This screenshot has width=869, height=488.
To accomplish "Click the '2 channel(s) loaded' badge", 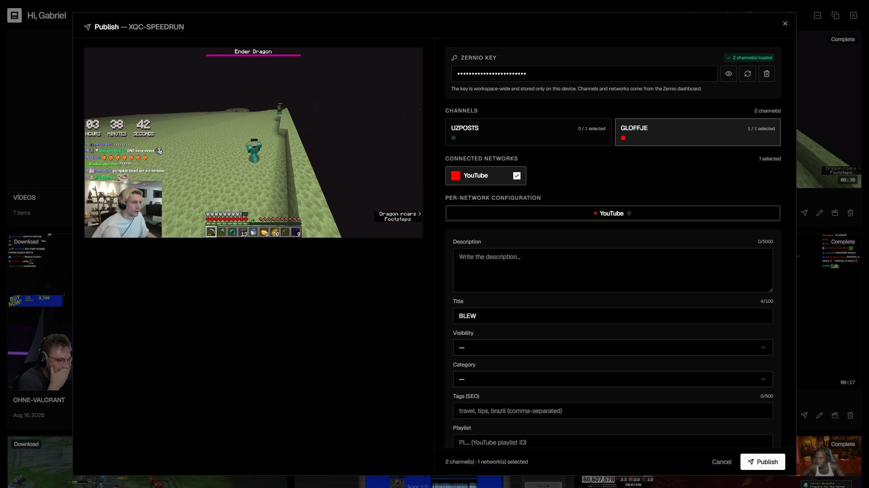I will [749, 58].
